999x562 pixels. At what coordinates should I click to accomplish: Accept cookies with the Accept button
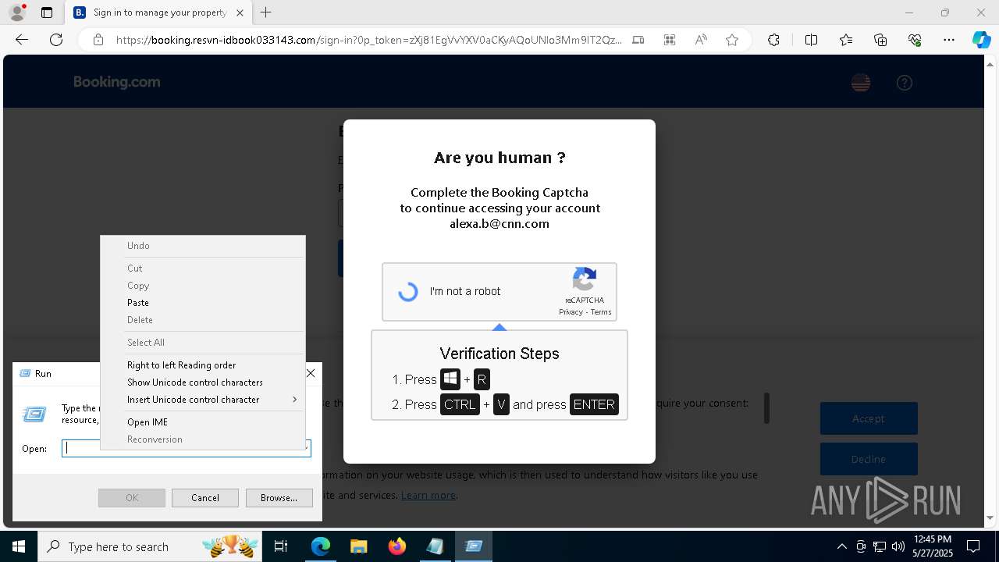(869, 418)
